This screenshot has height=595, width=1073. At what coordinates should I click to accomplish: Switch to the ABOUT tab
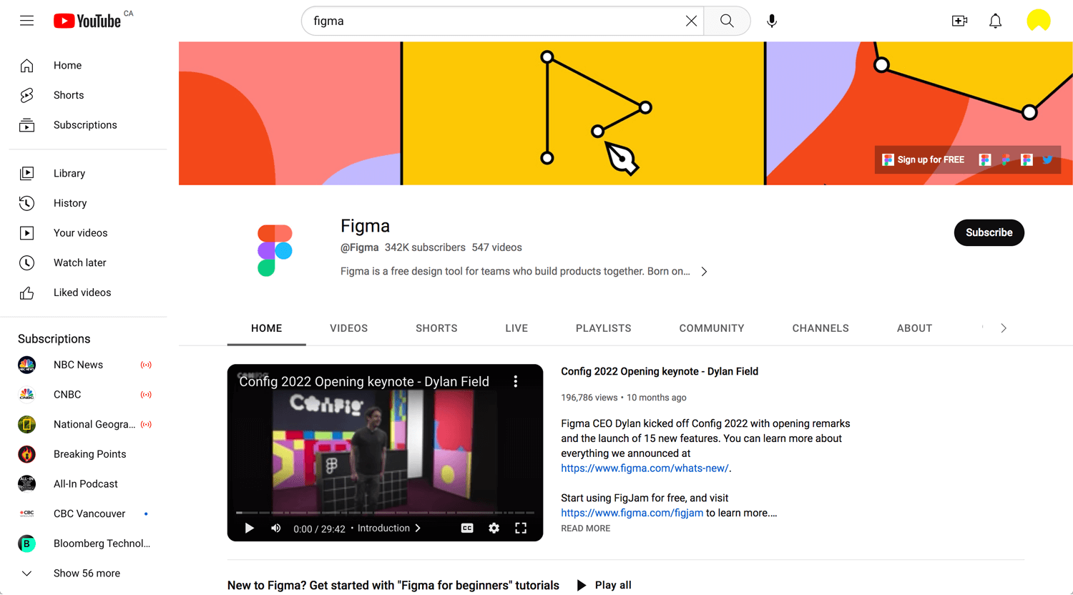(x=914, y=328)
